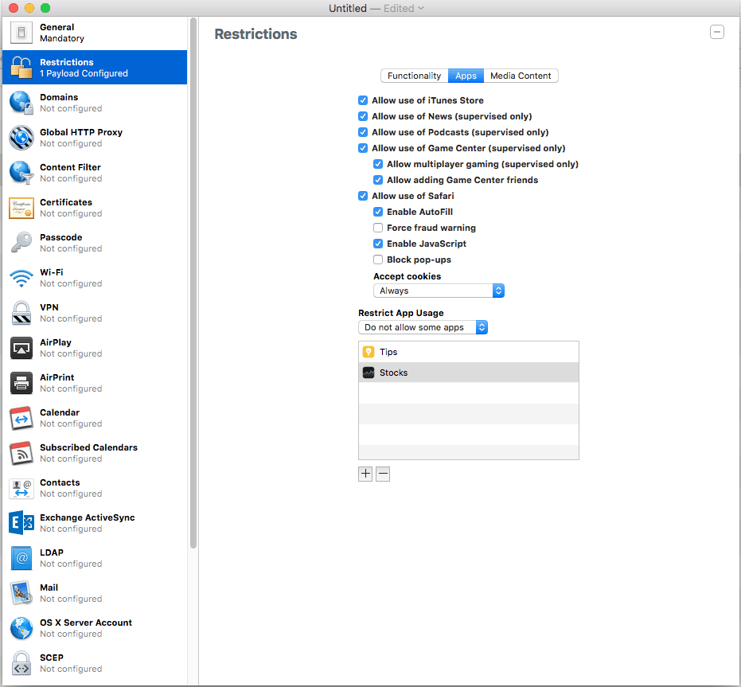Open the Accept cookies dropdown
The width and height of the screenshot is (741, 687).
pos(439,291)
